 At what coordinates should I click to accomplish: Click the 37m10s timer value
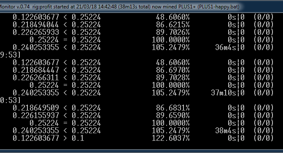tap(224, 92)
